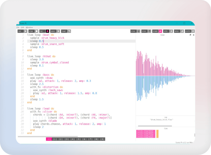
Task: Open Prefs via the pi icon
Action: click(x=193, y=31)
